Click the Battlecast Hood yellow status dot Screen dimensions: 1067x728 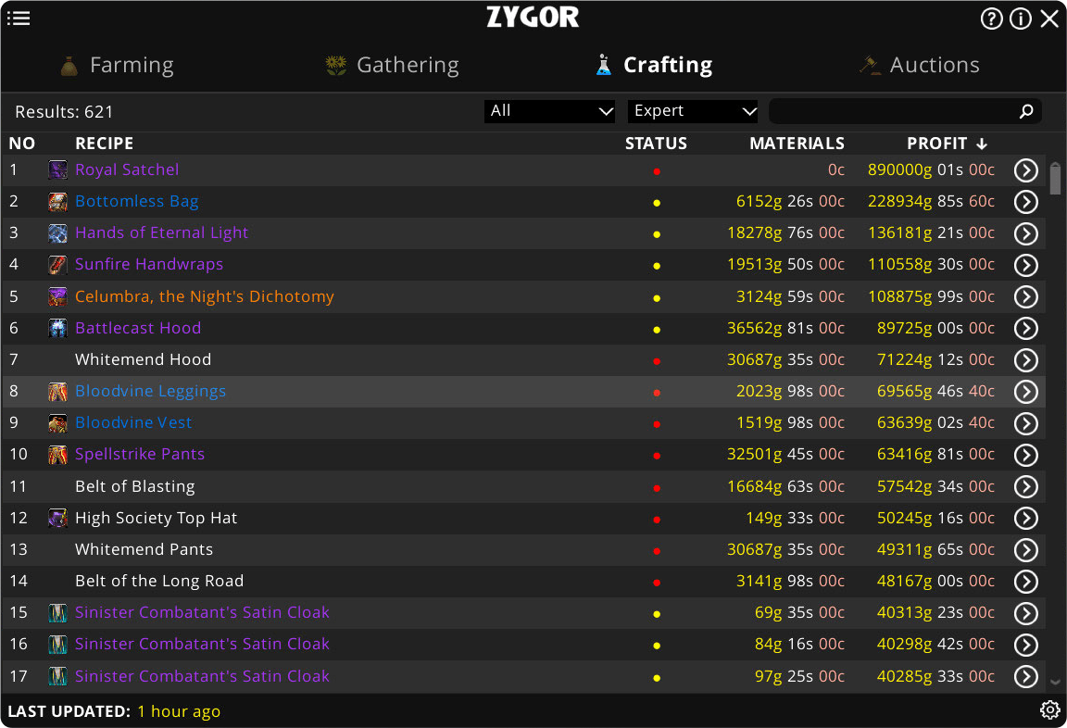[x=657, y=330]
